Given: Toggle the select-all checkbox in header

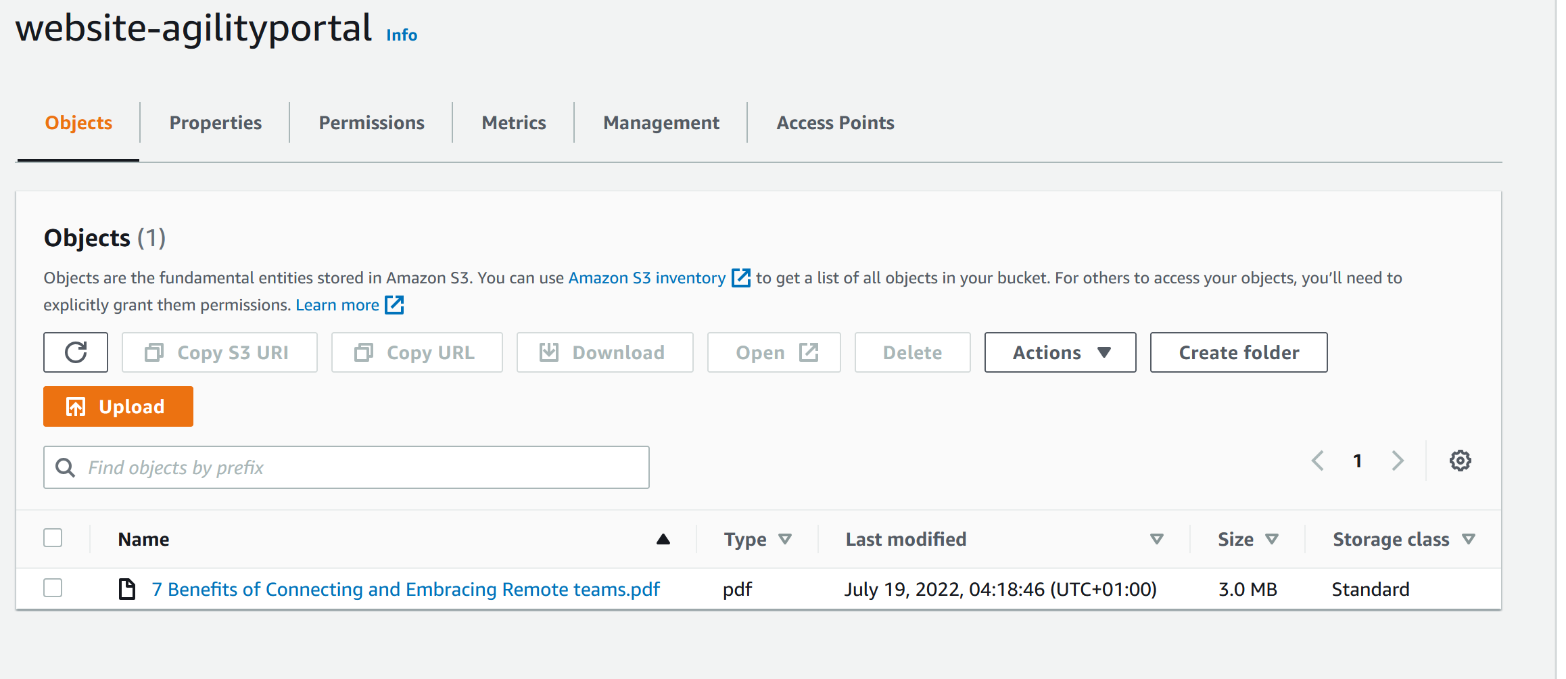Looking at the screenshot, I should (x=53, y=538).
